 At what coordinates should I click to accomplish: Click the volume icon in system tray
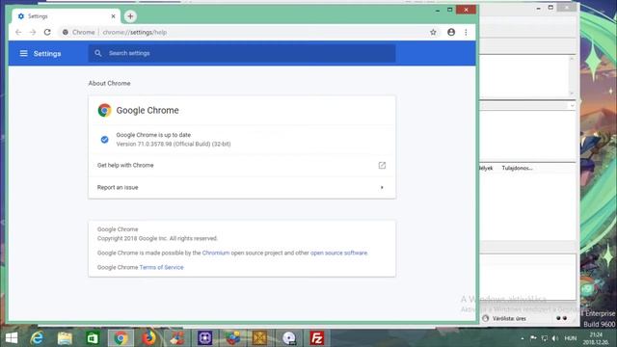point(555,338)
